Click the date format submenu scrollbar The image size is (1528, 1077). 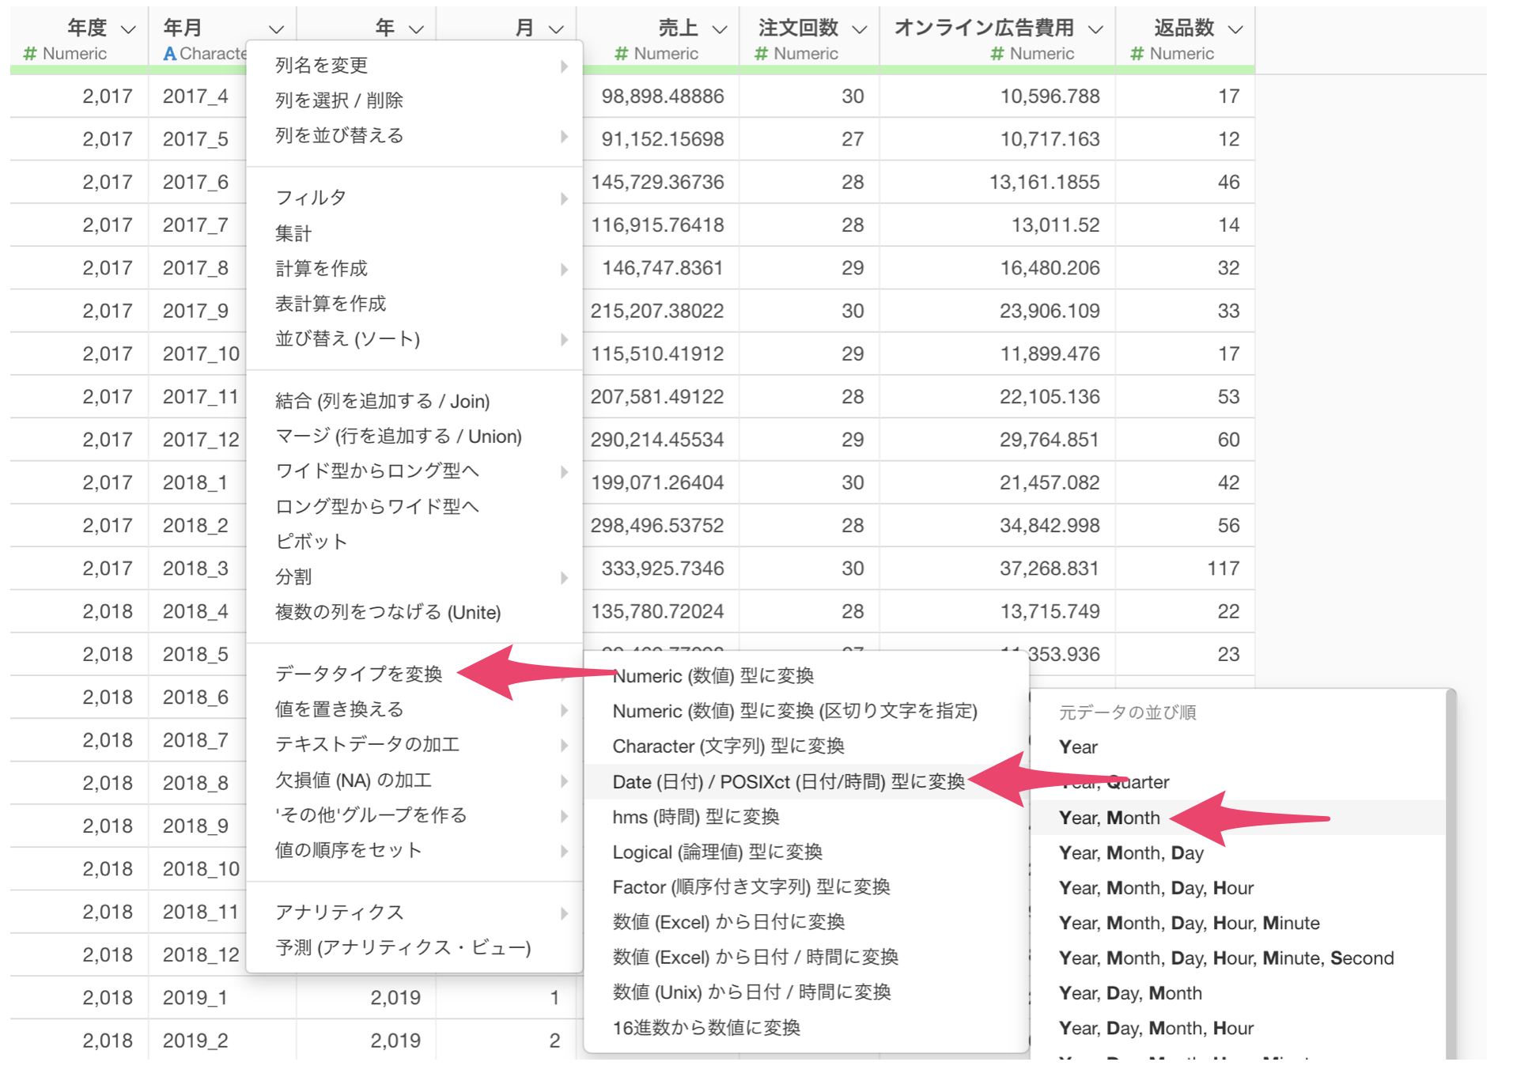[x=1450, y=870]
